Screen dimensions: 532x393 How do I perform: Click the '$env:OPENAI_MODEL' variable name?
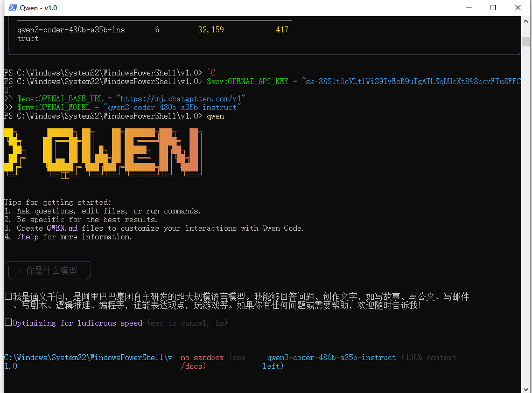tap(54, 107)
